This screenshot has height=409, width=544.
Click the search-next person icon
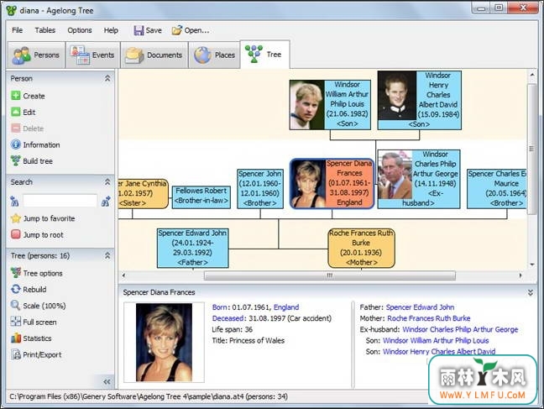pos(106,201)
